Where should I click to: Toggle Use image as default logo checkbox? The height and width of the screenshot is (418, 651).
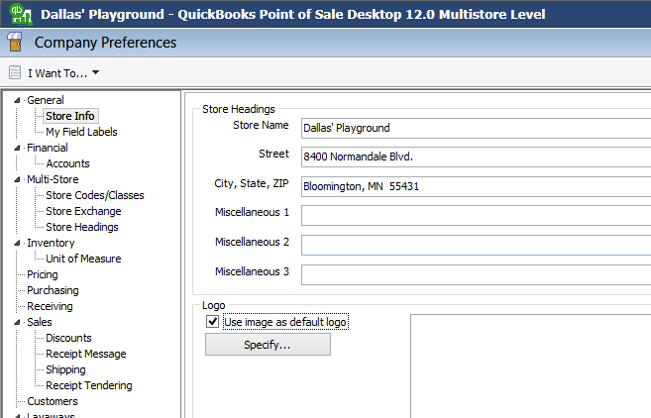[213, 321]
